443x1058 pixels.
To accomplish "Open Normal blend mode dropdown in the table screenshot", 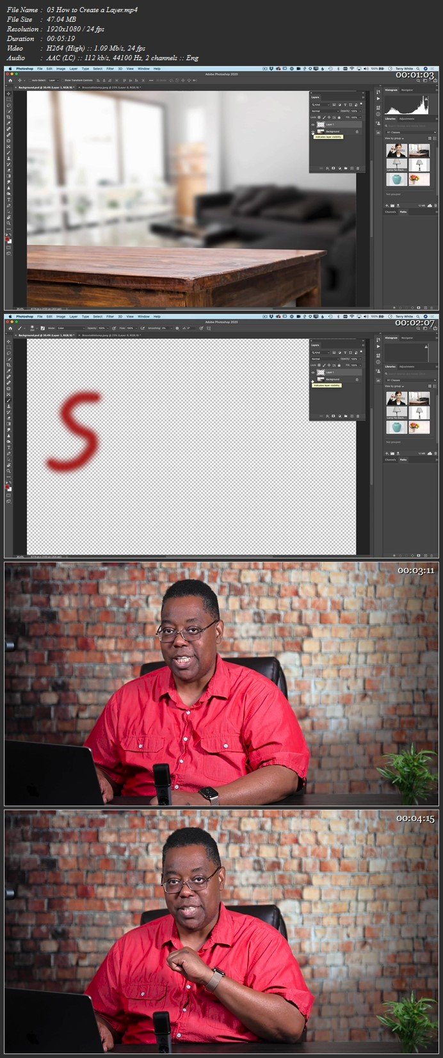I will [325, 111].
